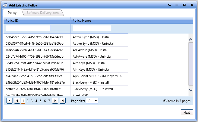Image resolution: width=198 pixels, height=122 pixels.
Task: Click the app icon in title bar
Action: [5, 5]
